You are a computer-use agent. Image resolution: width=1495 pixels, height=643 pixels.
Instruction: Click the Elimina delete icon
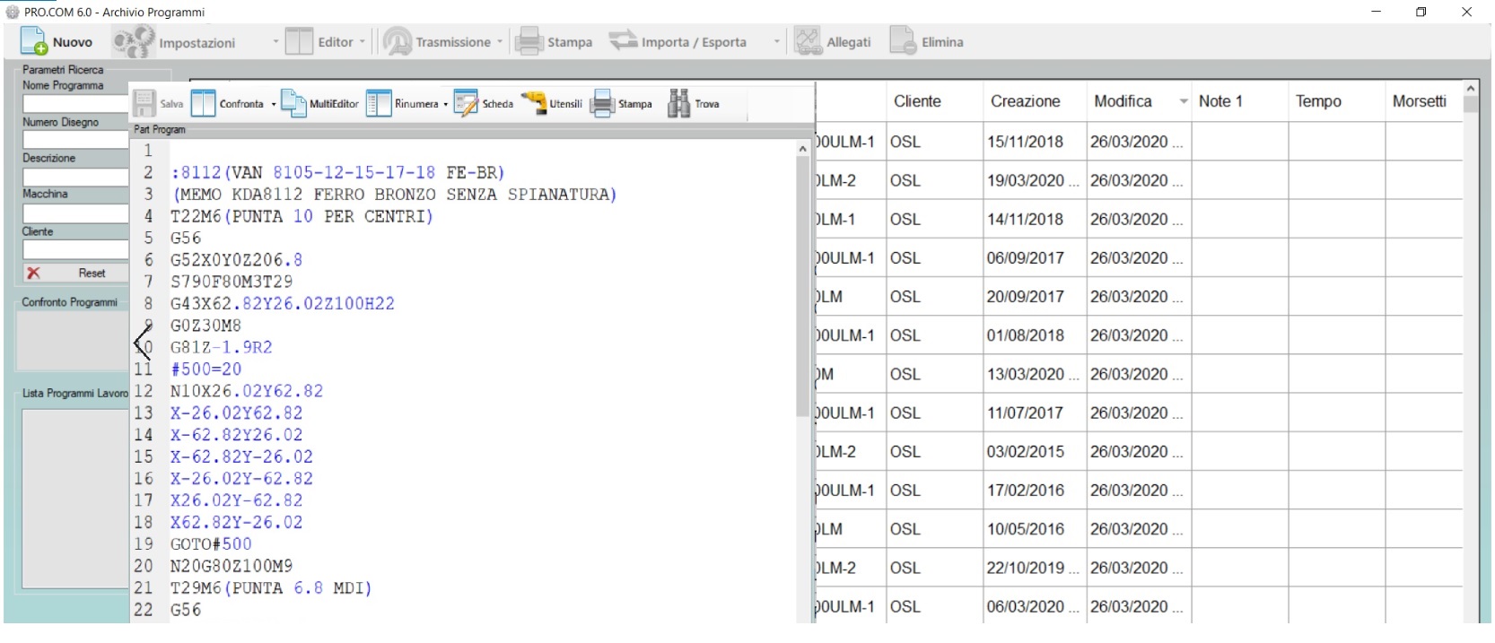coord(903,41)
